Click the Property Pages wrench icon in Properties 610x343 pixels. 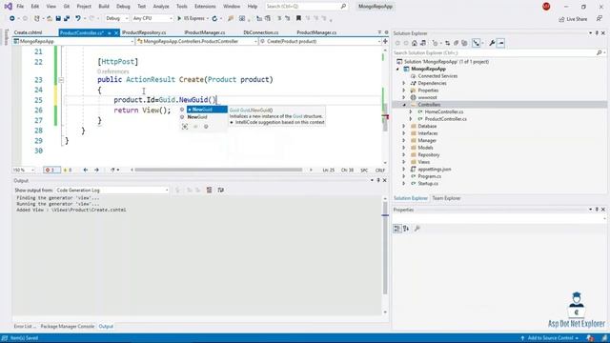tap(417, 229)
